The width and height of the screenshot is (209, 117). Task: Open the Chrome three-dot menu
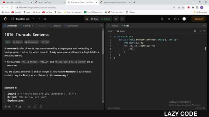pos(206,7)
